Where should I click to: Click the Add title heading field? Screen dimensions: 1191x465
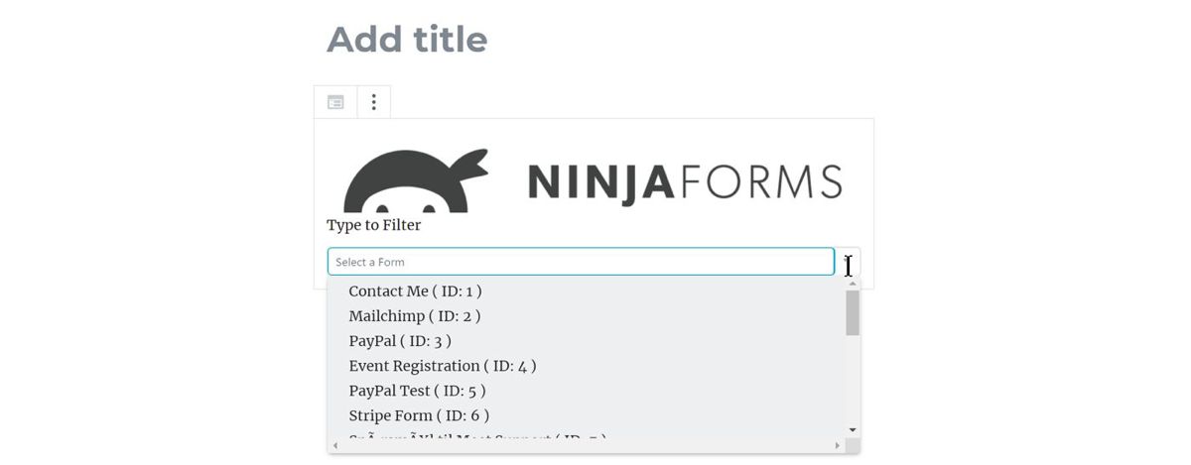point(407,40)
